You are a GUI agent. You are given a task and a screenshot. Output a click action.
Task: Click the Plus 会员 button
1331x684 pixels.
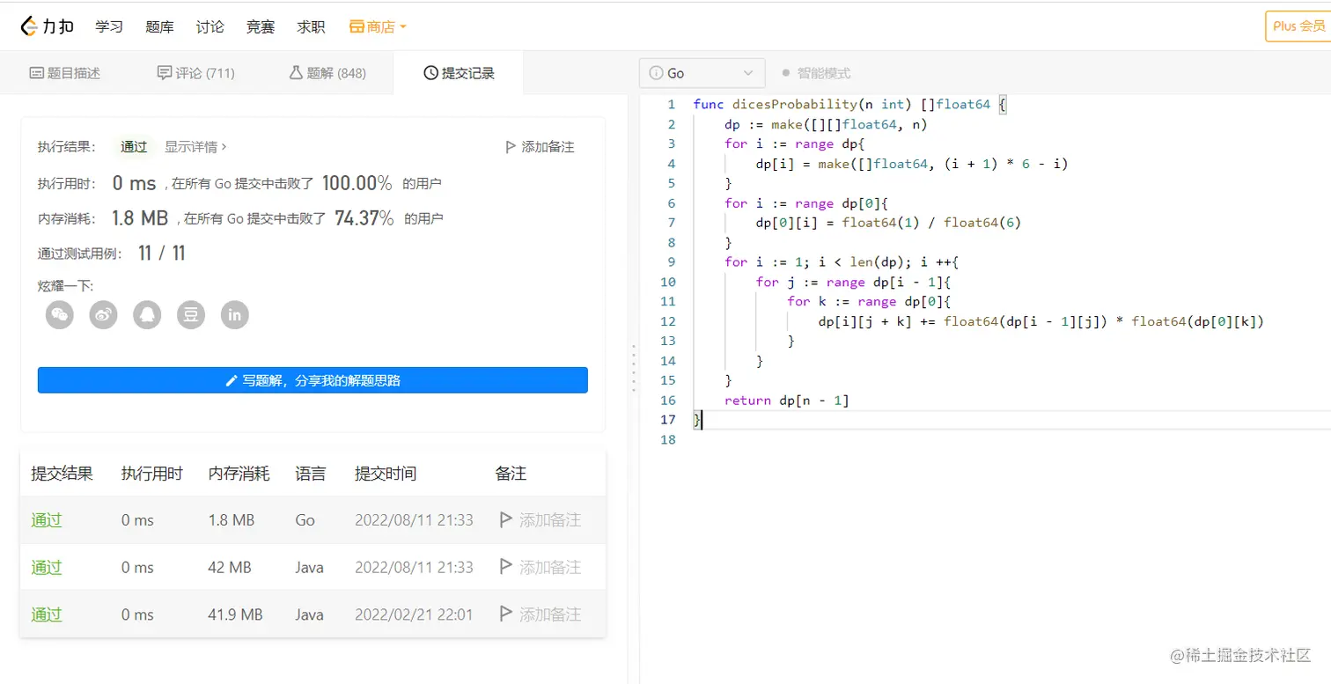tap(1298, 26)
